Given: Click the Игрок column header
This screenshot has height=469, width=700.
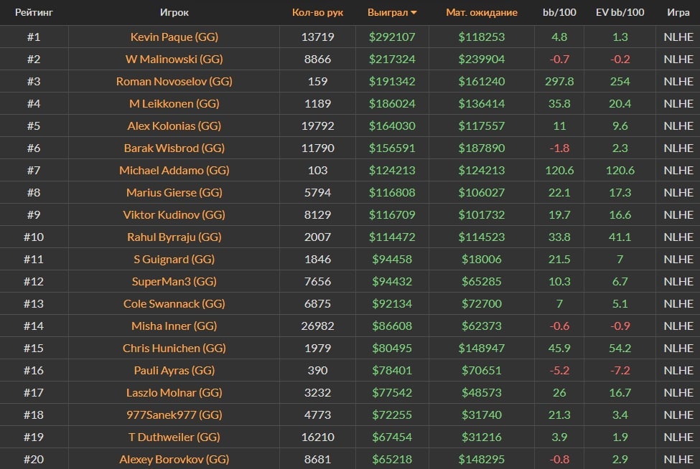Looking at the screenshot, I should click(174, 13).
